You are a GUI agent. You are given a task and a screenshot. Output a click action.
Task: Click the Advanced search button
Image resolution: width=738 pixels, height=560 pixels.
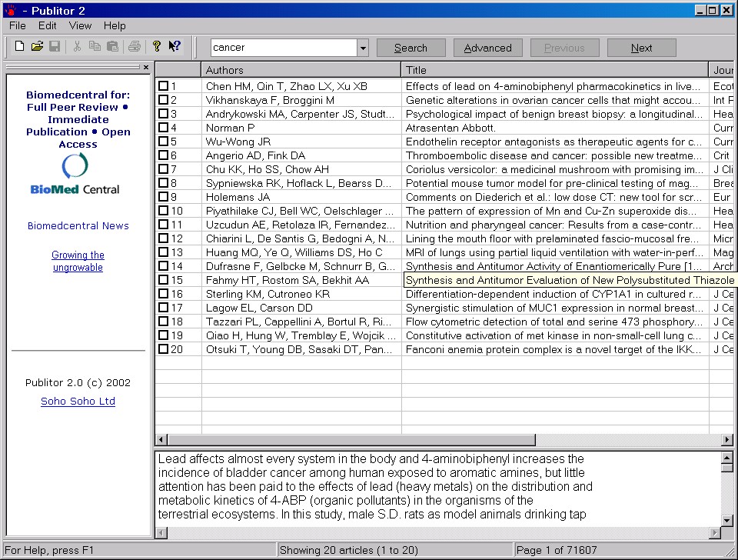click(x=487, y=48)
